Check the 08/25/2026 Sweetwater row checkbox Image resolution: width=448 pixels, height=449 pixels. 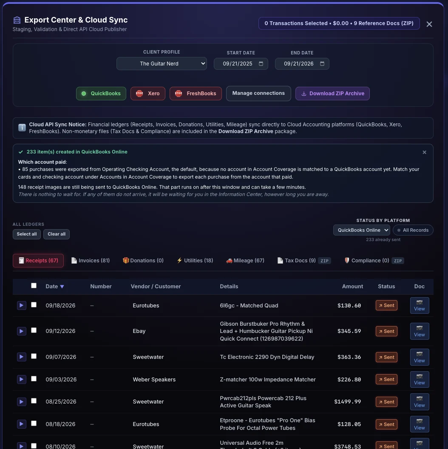pyautogui.click(x=34, y=401)
